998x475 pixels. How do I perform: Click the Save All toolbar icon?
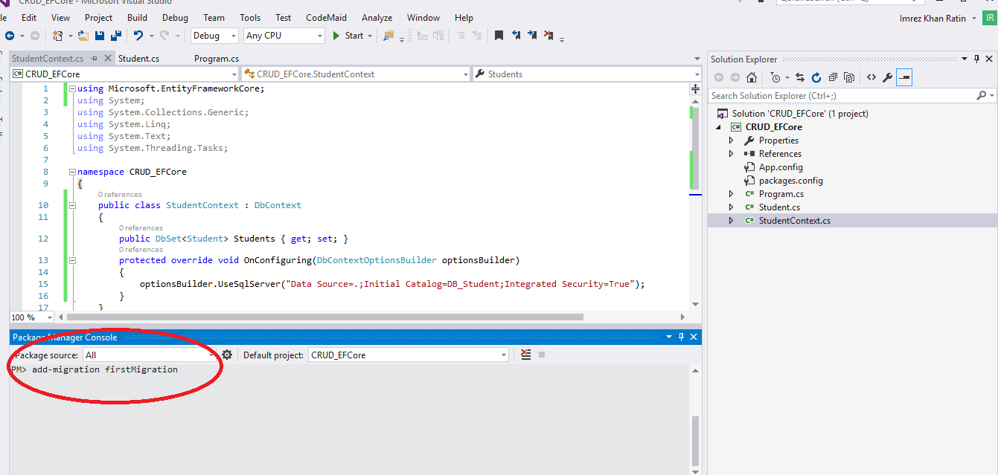point(116,36)
